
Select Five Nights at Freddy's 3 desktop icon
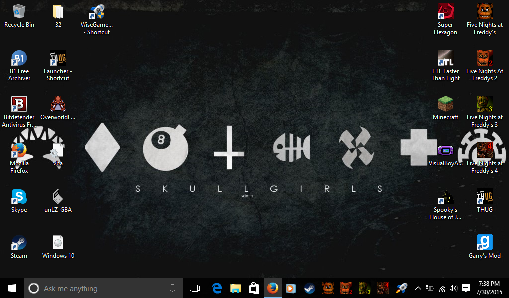484,112
